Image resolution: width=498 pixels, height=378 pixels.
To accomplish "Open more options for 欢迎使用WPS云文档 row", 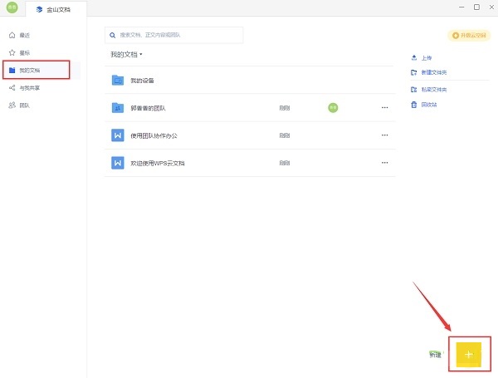I will coord(384,163).
